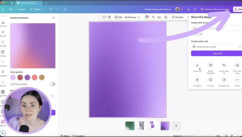The height and width of the screenshot is (137, 242).
Task: Choose the Public view link option
Action: [224, 68]
